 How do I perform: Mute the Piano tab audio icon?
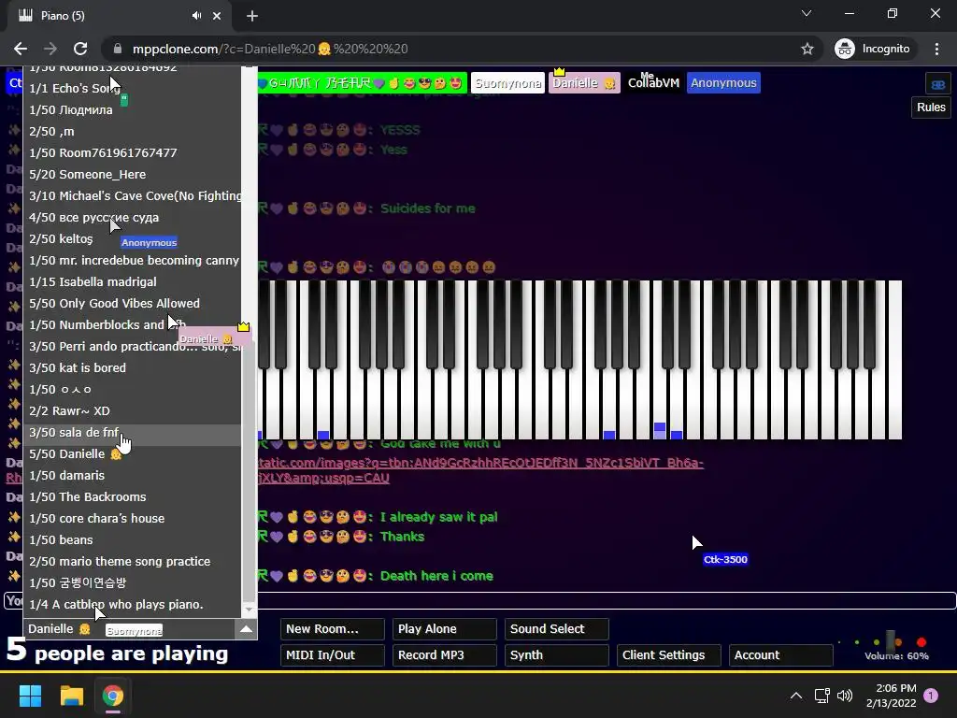[x=196, y=16]
